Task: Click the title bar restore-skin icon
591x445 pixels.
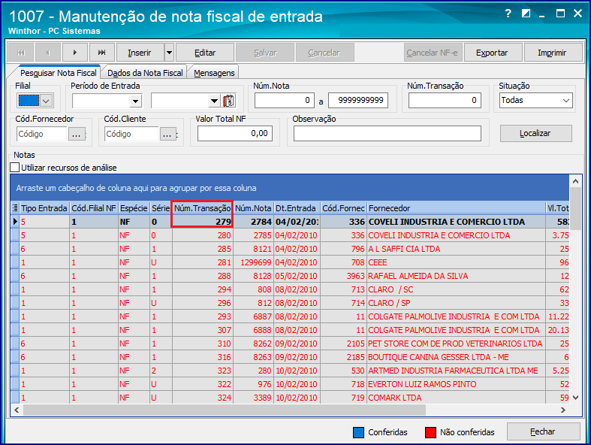Action: point(526,14)
